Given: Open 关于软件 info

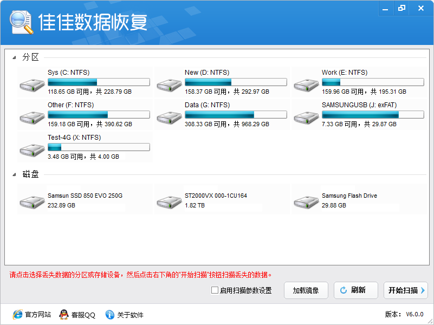Looking at the screenshot, I should [x=124, y=315].
